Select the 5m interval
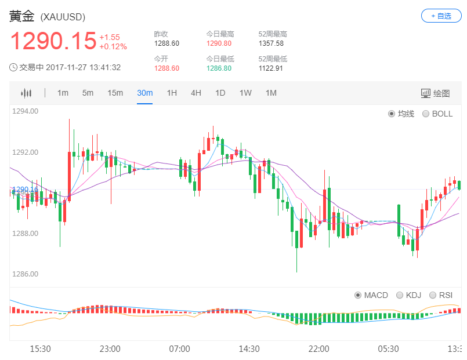The image size is (467, 360). (88, 93)
